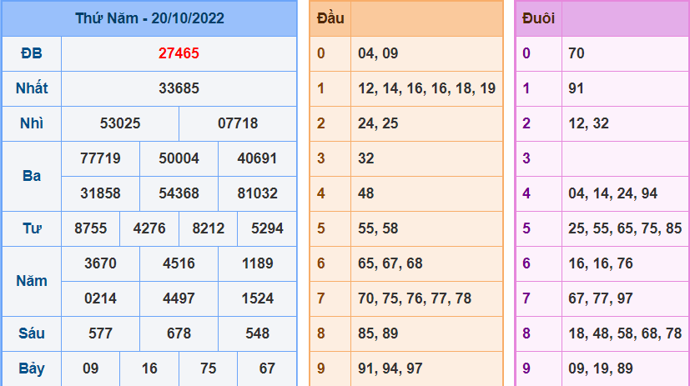
Task: Click Đầu row values '12, 14, 16, 16, 18, 19'
Action: (x=427, y=88)
